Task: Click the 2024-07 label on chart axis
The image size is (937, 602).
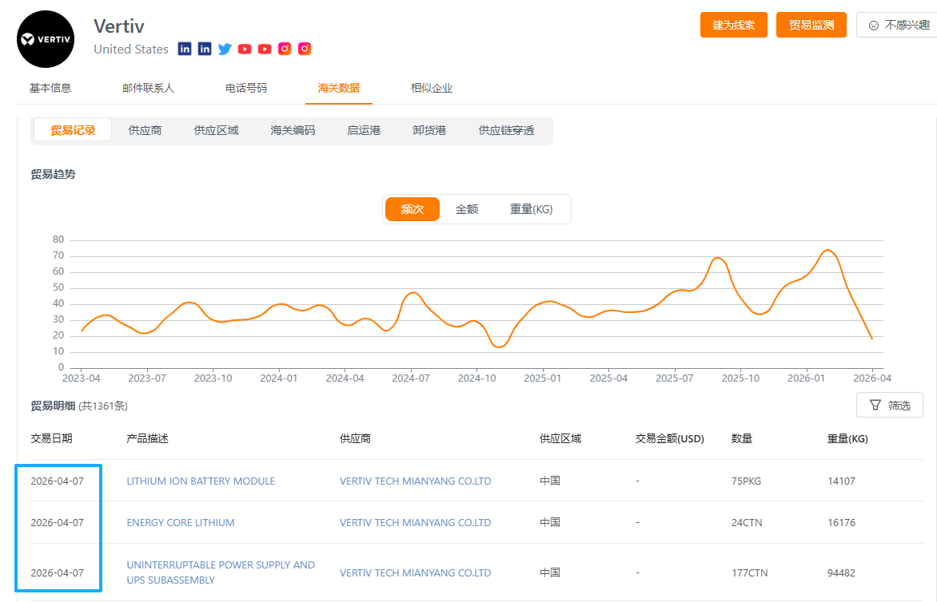Action: coord(410,378)
